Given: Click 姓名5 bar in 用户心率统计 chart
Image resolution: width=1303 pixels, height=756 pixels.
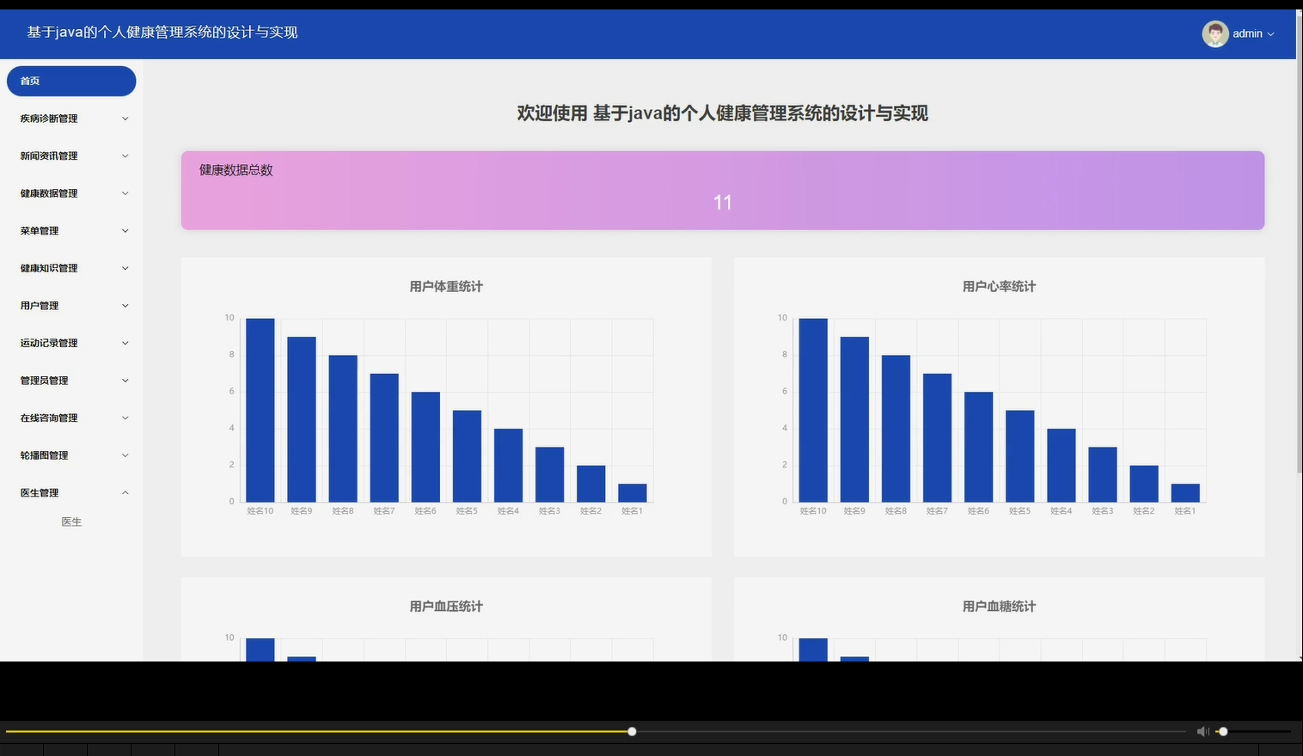Looking at the screenshot, I should pos(1020,456).
